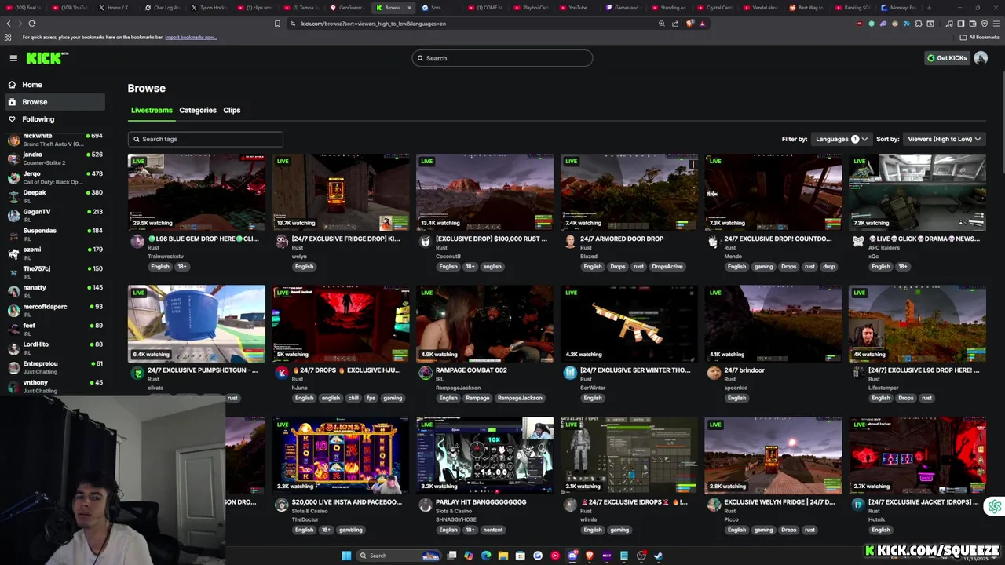
Task: Switch to the Livestreams tab
Action: [152, 110]
